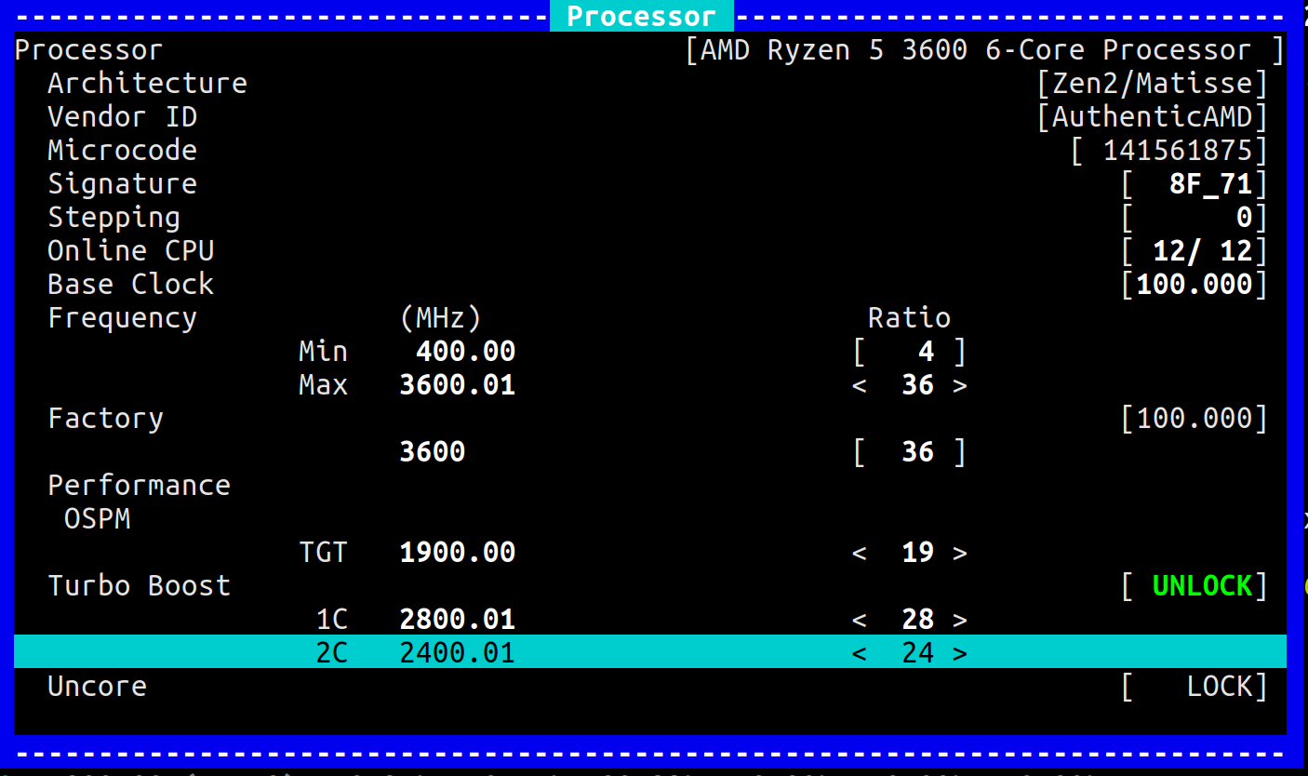Increase the 1C turbo ratio 28
Image resolution: width=1308 pixels, height=776 pixels.
(x=960, y=620)
